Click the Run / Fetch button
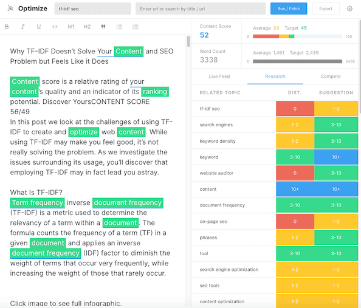Viewport: 361px width, 308px height. tap(289, 9)
